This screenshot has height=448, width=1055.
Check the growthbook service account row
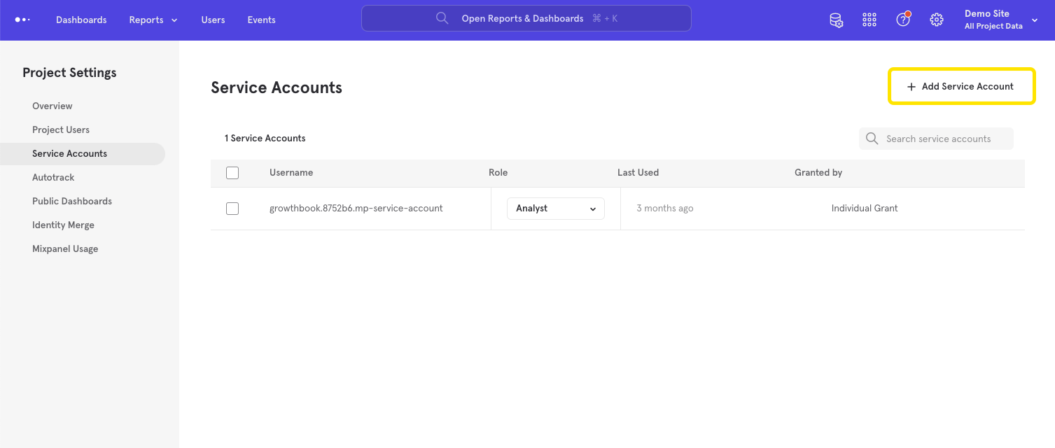pyautogui.click(x=232, y=209)
